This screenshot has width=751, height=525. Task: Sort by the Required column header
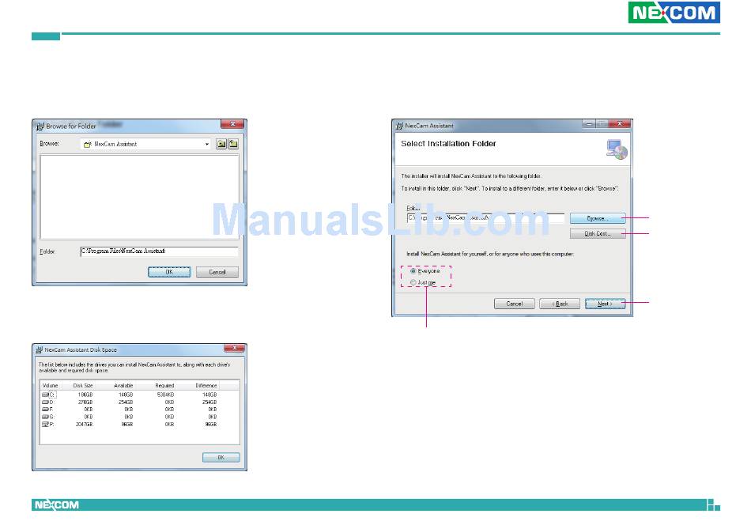164,386
